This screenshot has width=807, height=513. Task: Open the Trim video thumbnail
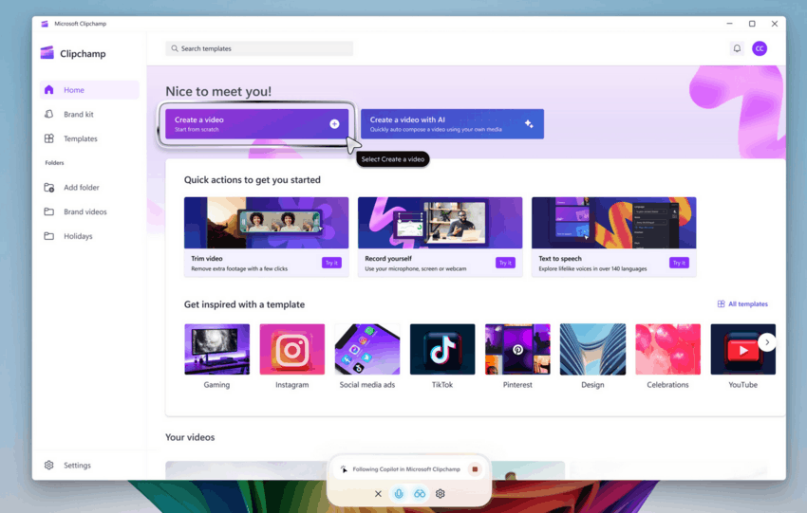(x=266, y=223)
